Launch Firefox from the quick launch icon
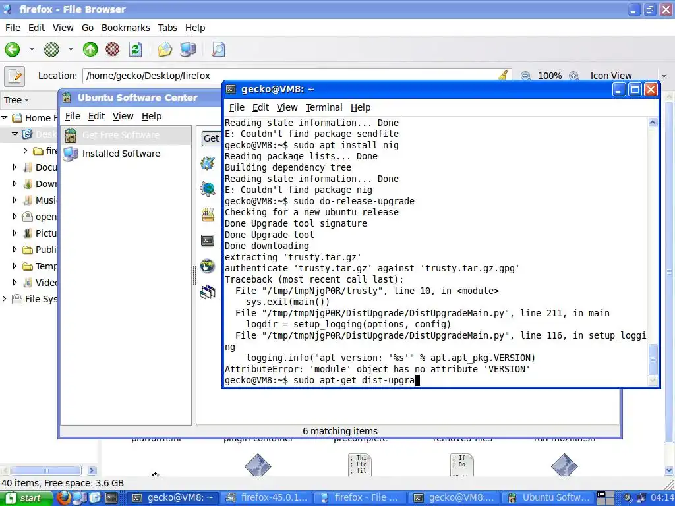Image resolution: width=675 pixels, height=506 pixels. coord(64,498)
